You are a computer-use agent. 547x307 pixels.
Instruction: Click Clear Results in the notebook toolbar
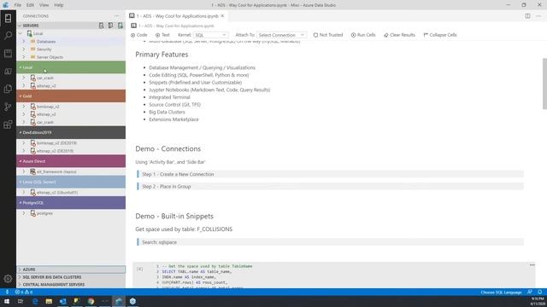[399, 35]
